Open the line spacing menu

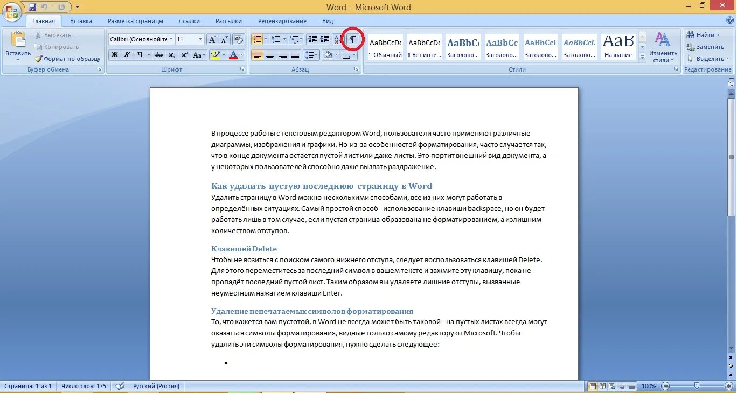tap(311, 55)
